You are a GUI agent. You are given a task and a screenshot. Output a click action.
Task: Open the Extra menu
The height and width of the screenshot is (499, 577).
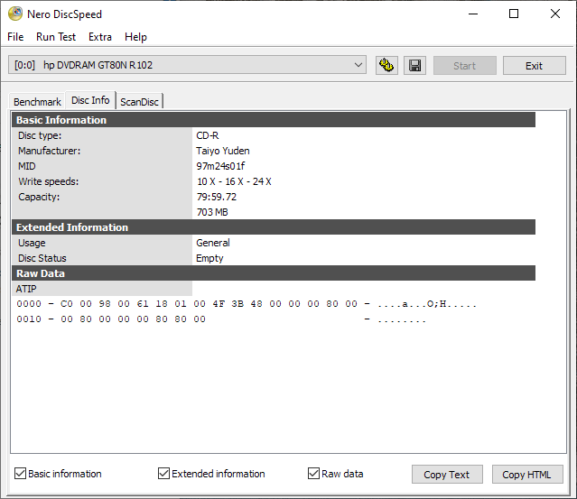tap(100, 37)
